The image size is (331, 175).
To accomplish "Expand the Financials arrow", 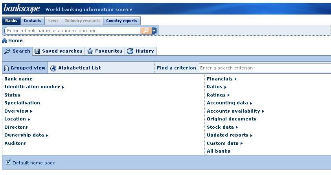I will 235,79.
